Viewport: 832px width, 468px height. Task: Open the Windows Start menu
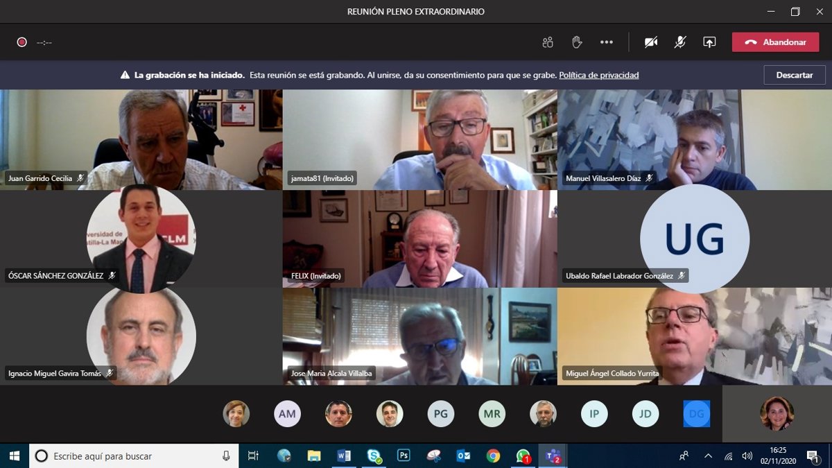tap(14, 456)
